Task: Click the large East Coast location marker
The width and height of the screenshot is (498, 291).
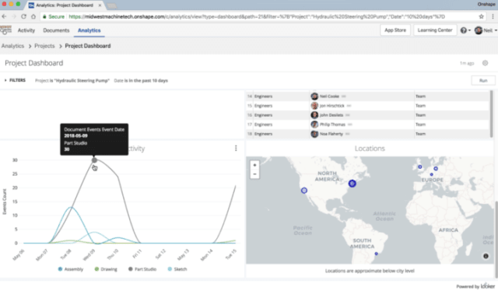Action: coord(352,184)
